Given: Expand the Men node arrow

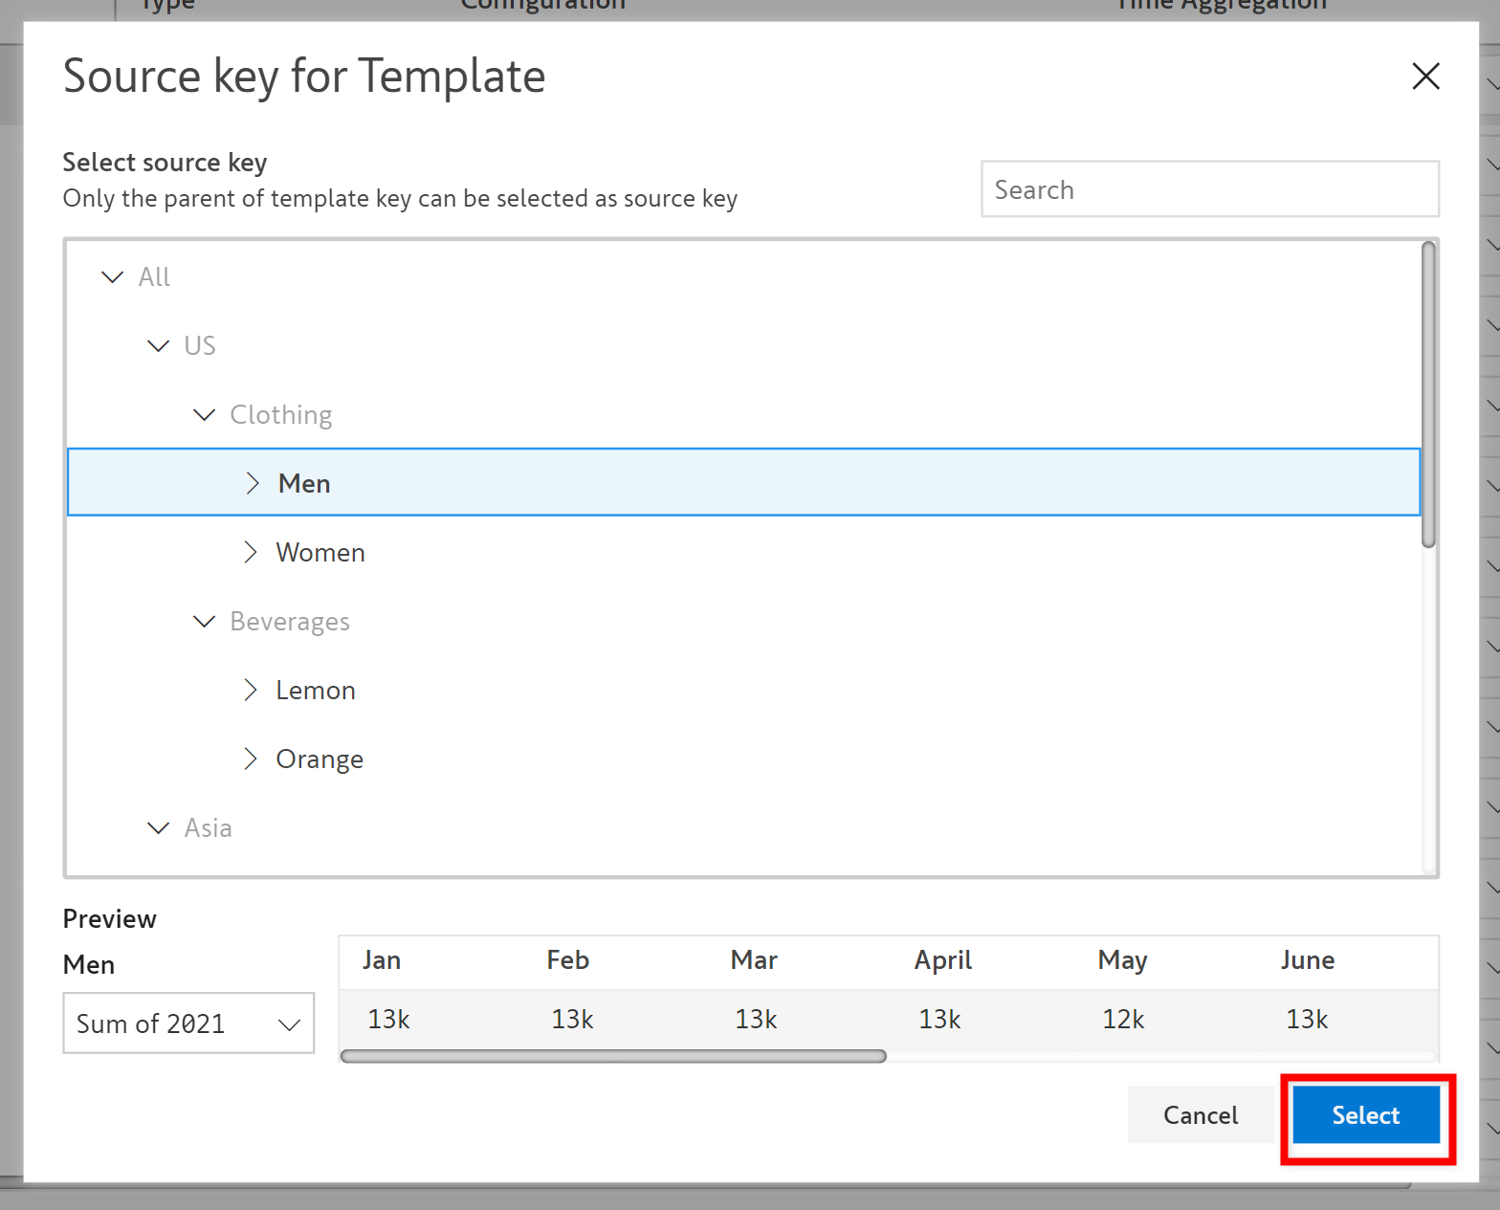Looking at the screenshot, I should (x=253, y=483).
